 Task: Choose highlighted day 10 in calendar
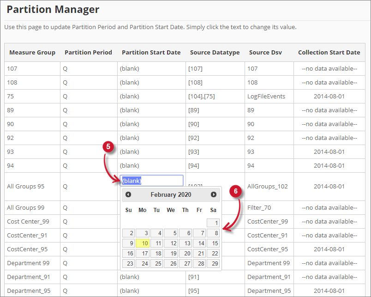pyautogui.click(x=143, y=243)
